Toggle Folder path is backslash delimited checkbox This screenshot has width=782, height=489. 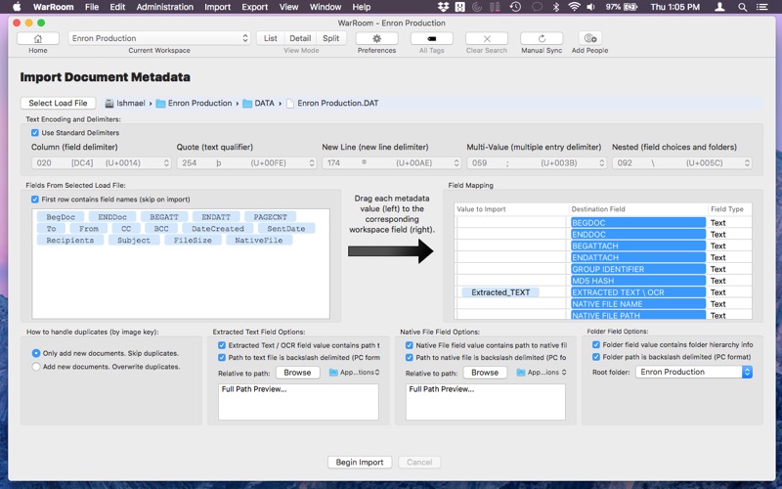pos(596,357)
